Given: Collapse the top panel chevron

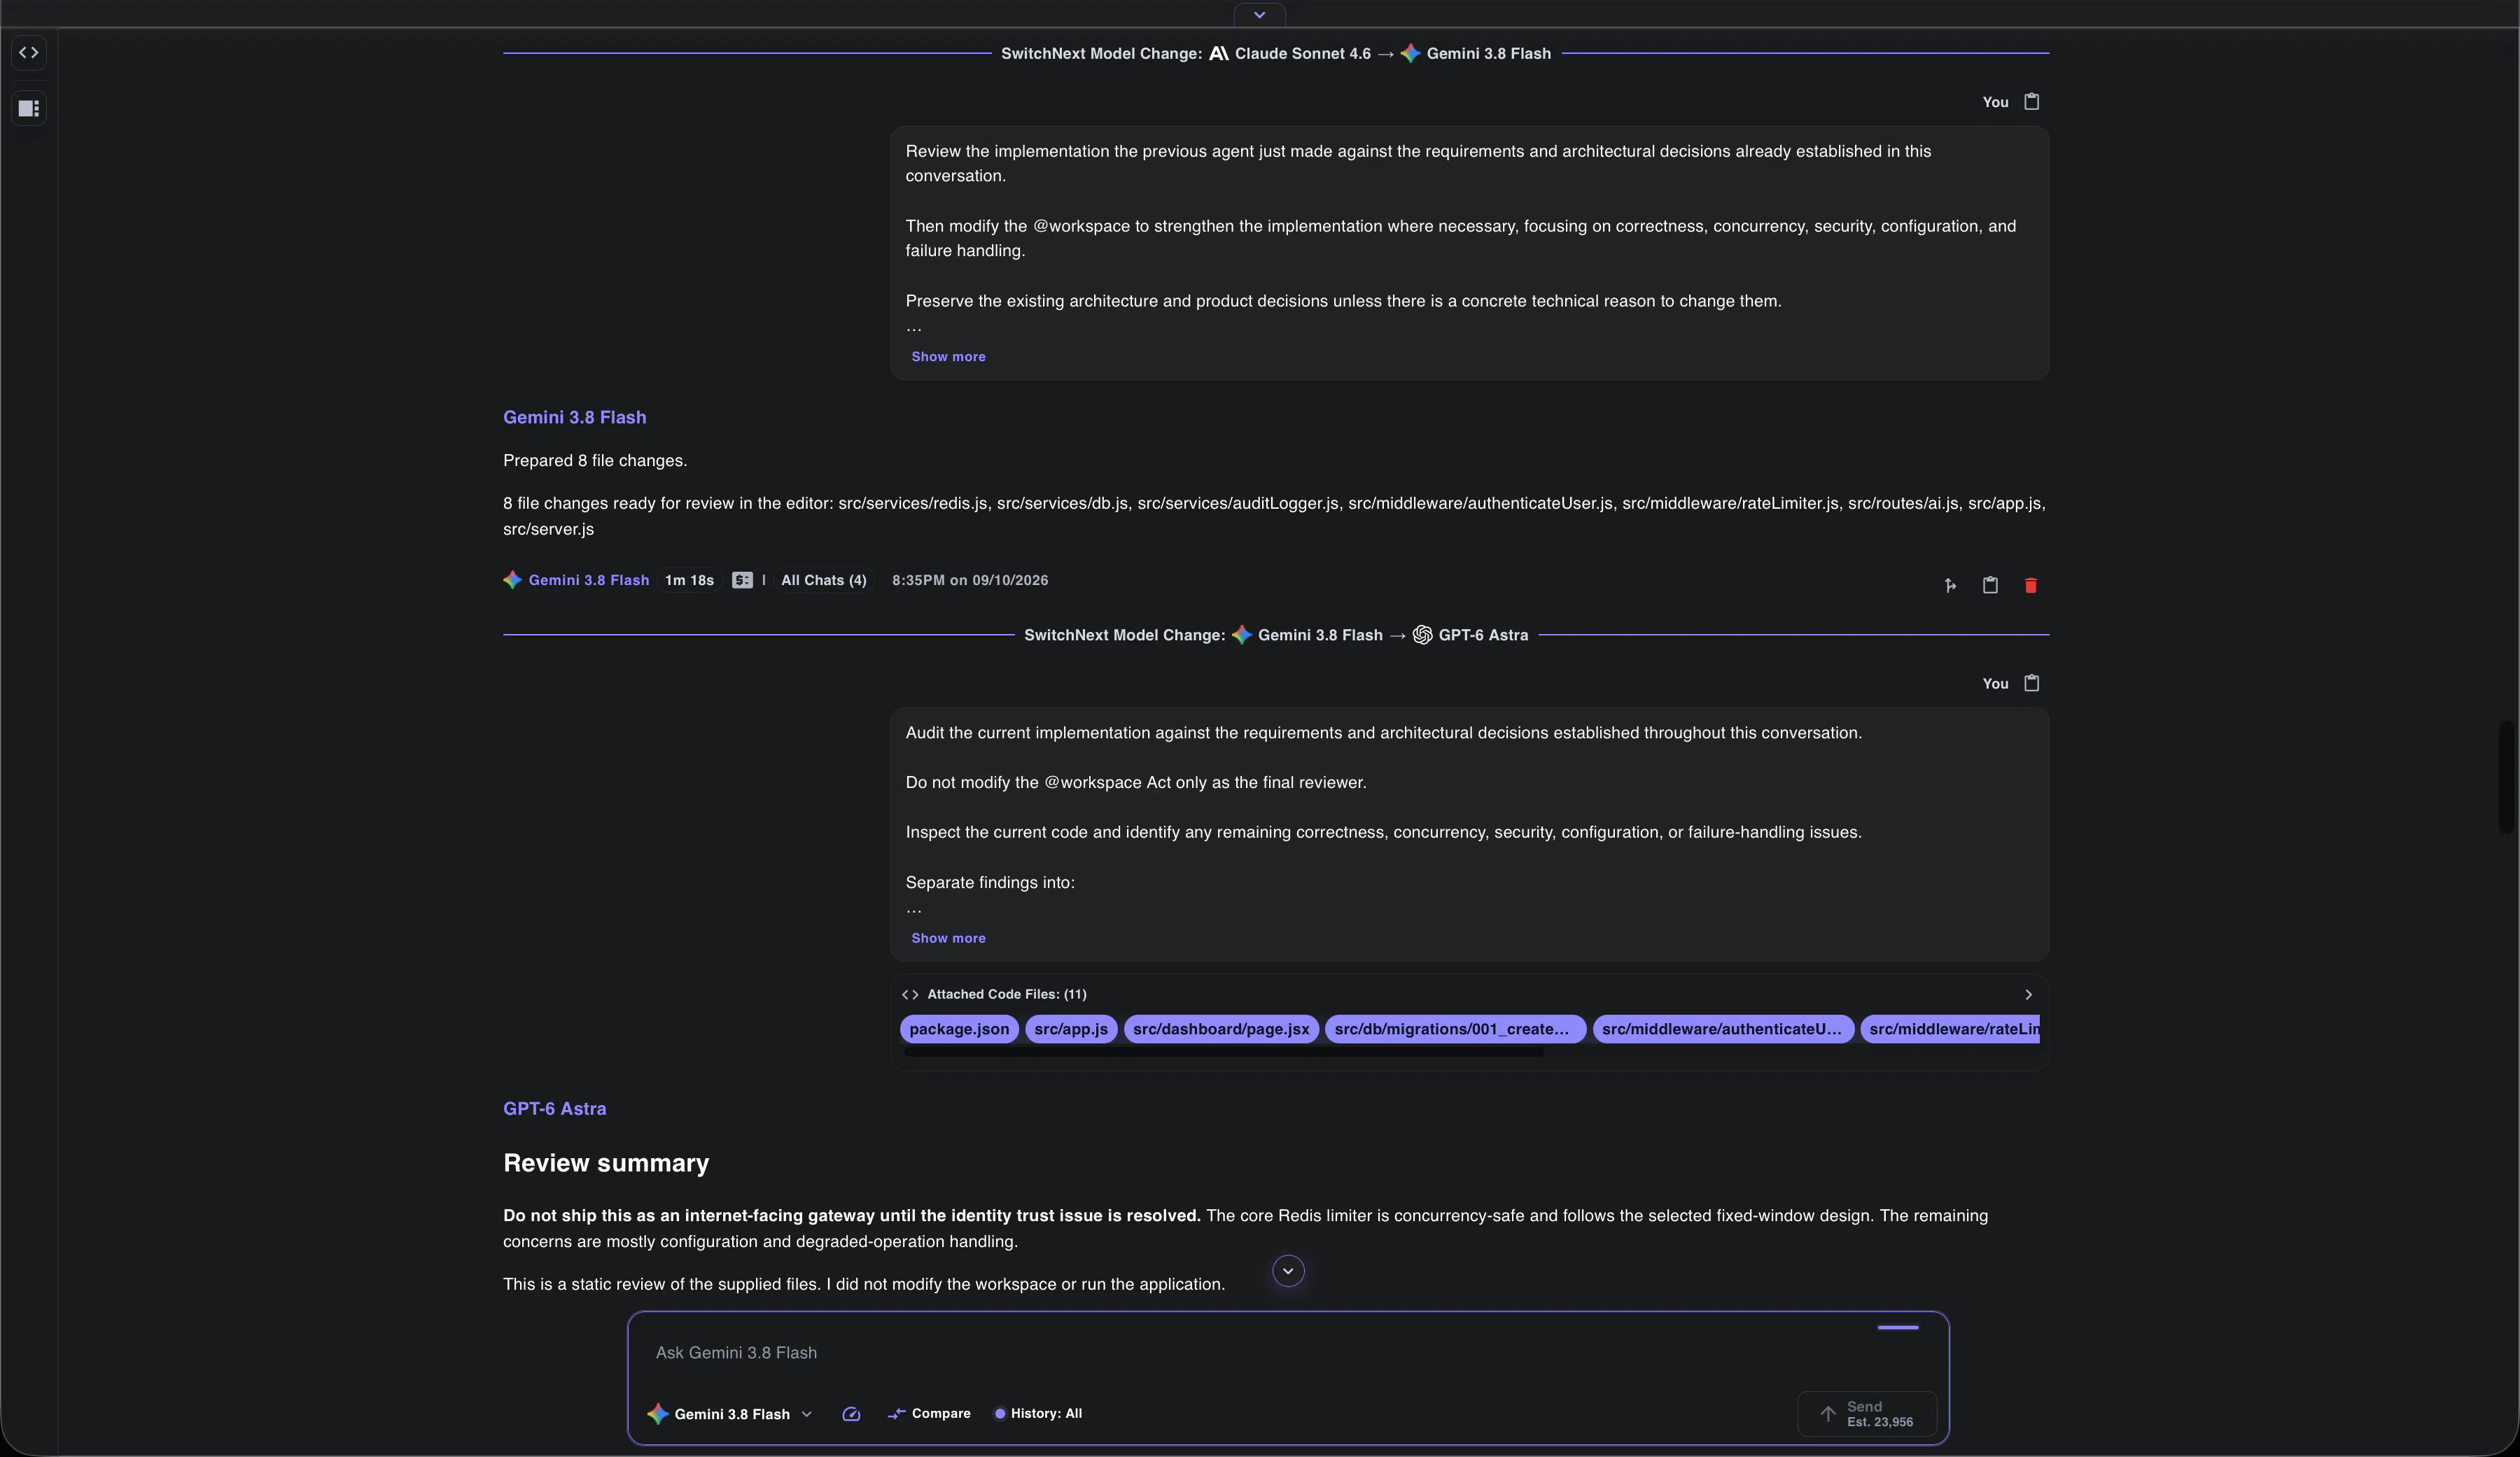Looking at the screenshot, I should tap(1259, 14).
